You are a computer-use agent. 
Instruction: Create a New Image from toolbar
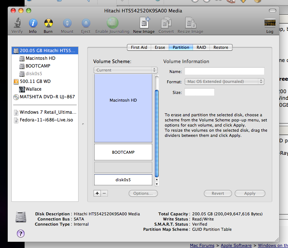coord(145,23)
